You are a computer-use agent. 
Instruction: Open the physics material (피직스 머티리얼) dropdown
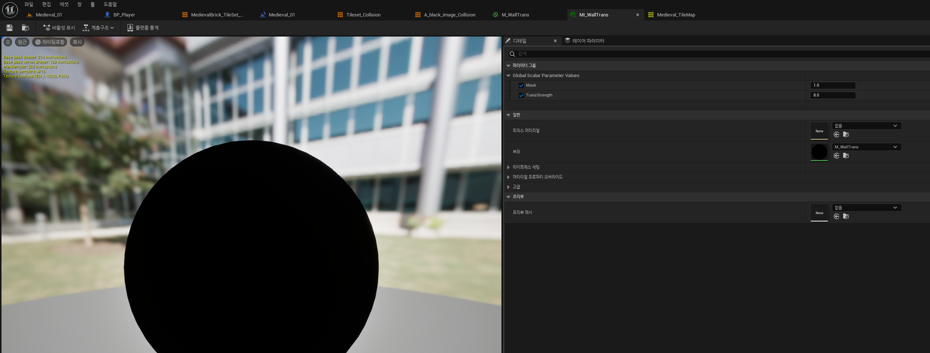[x=867, y=126]
